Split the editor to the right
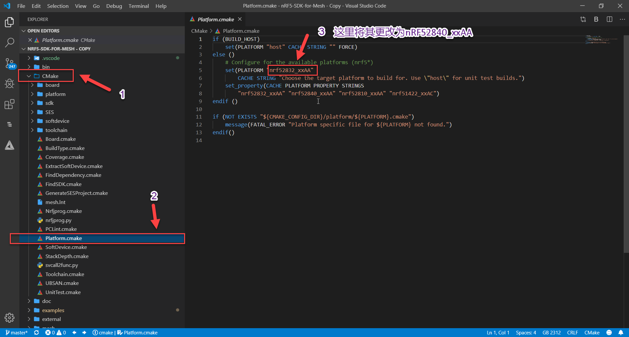629x337 pixels. coord(609,19)
